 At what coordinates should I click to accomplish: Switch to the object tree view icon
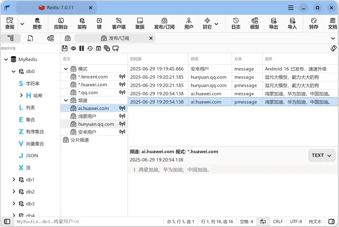pyautogui.click(x=11, y=38)
